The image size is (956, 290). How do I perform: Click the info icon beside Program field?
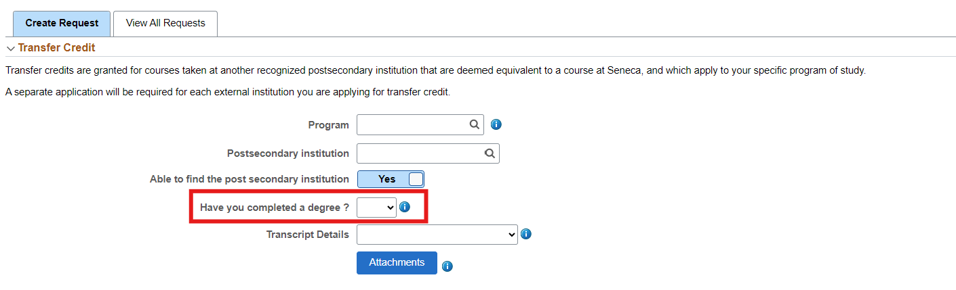[x=496, y=125]
